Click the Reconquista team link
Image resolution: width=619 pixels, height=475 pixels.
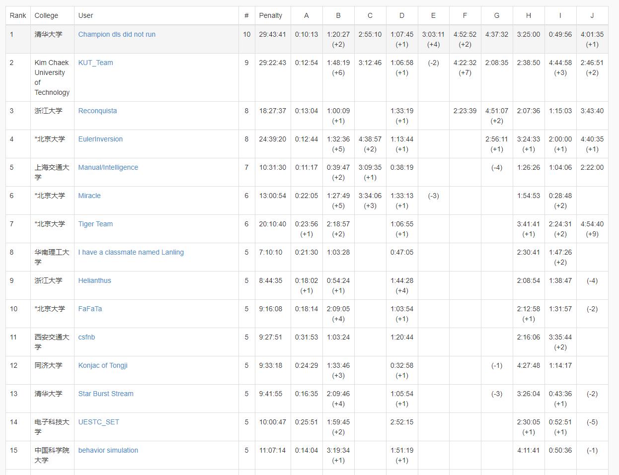tap(97, 111)
